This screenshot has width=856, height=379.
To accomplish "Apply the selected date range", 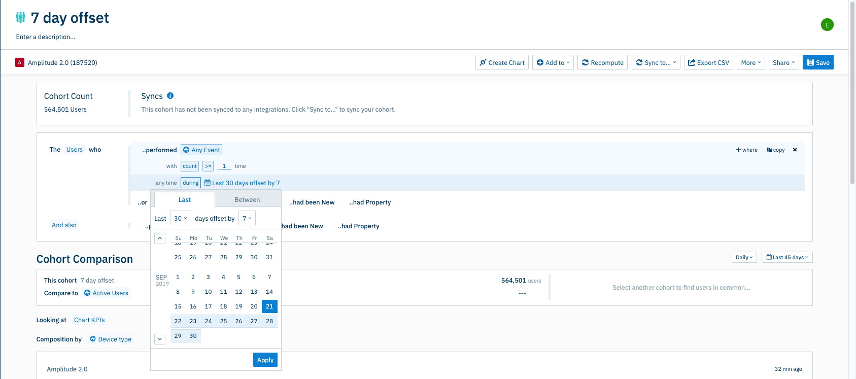I will coord(265,360).
